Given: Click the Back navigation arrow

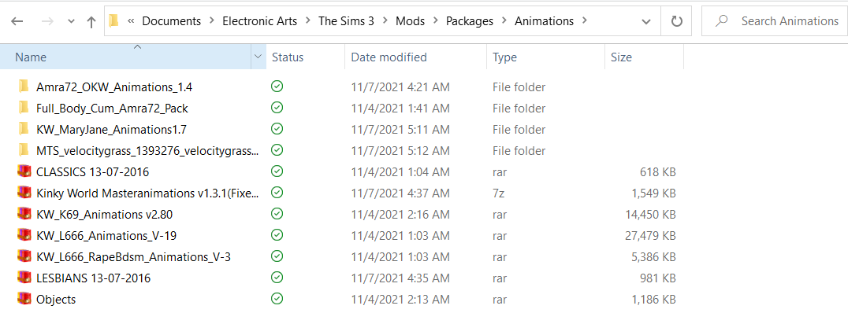Looking at the screenshot, I should click(17, 21).
